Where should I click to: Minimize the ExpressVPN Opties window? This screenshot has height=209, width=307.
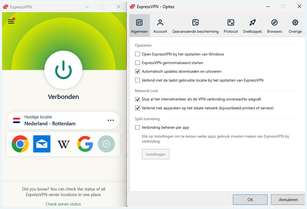coord(268,6)
